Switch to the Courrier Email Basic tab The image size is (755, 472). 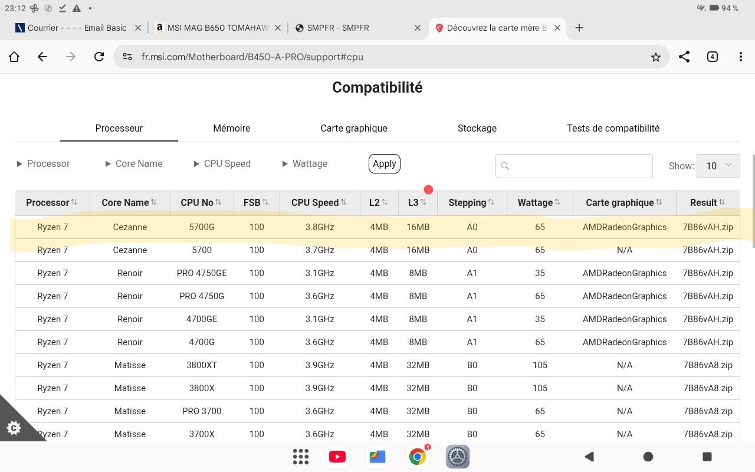coord(78,28)
